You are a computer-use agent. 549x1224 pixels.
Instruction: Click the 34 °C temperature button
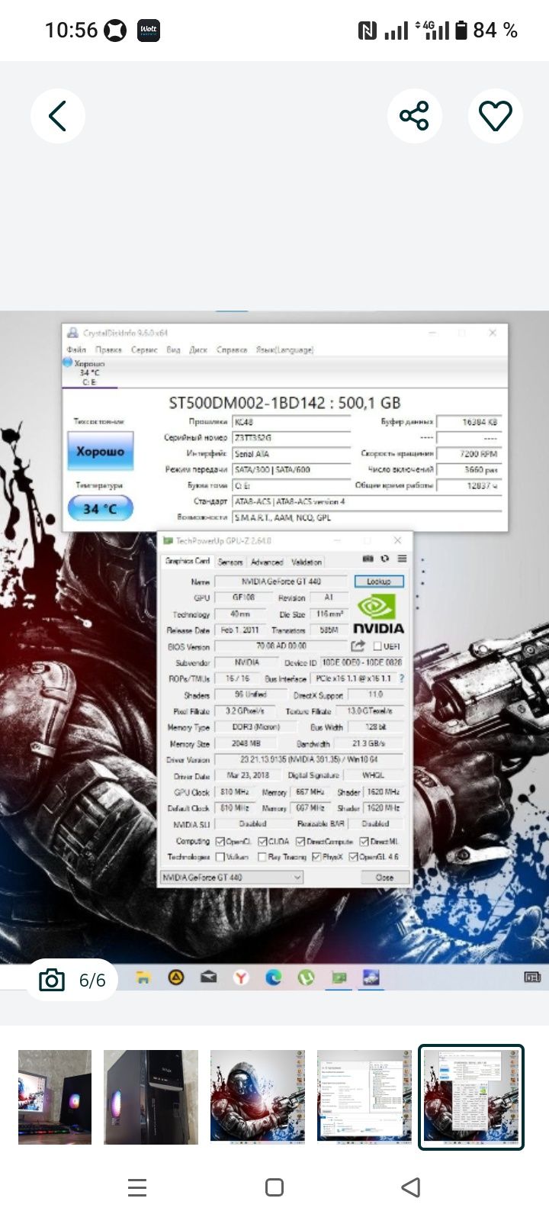100,508
